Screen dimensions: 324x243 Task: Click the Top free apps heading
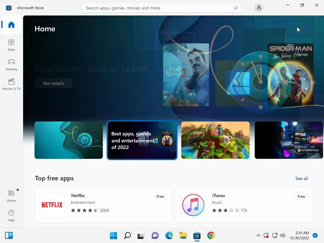point(54,178)
